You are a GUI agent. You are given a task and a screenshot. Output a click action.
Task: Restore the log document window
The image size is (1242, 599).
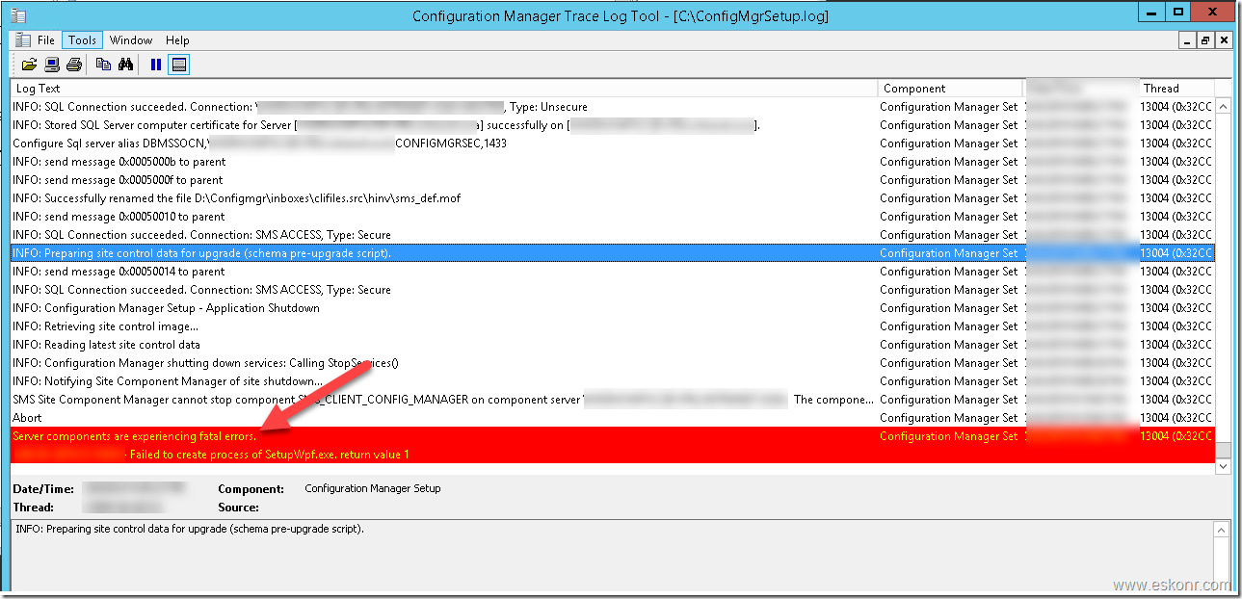pyautogui.click(x=1204, y=39)
